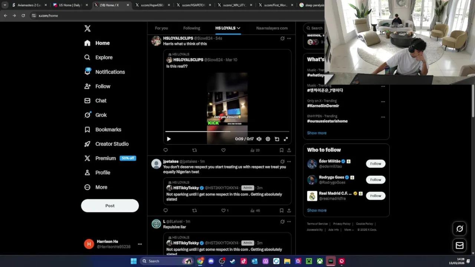Open Explore in the sidebar
Image resolution: width=475 pixels, height=267 pixels.
coord(98,57)
